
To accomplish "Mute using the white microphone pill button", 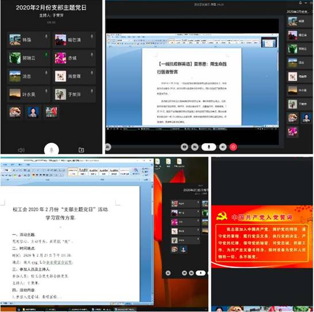I will point(209,147).
